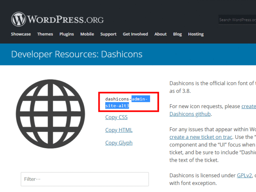This screenshot has width=256, height=192.
Task: Open the Mobile menu item
Action: pyautogui.click(x=87, y=34)
